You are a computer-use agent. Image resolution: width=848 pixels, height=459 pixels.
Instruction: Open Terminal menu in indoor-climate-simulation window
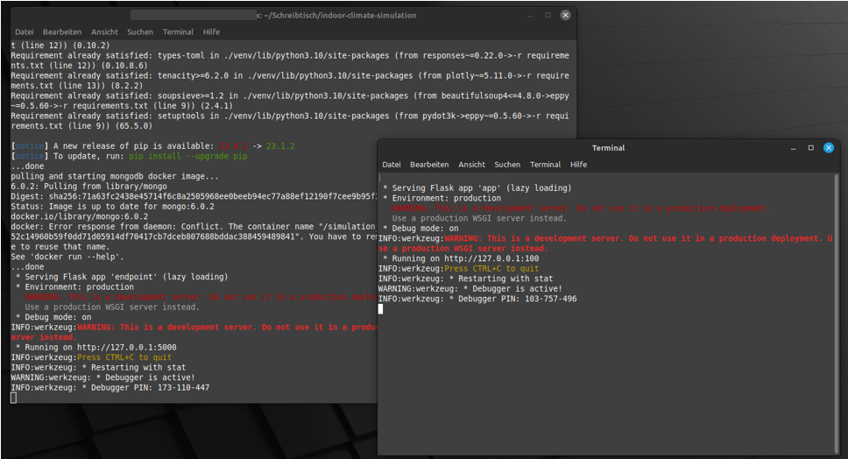tap(178, 32)
